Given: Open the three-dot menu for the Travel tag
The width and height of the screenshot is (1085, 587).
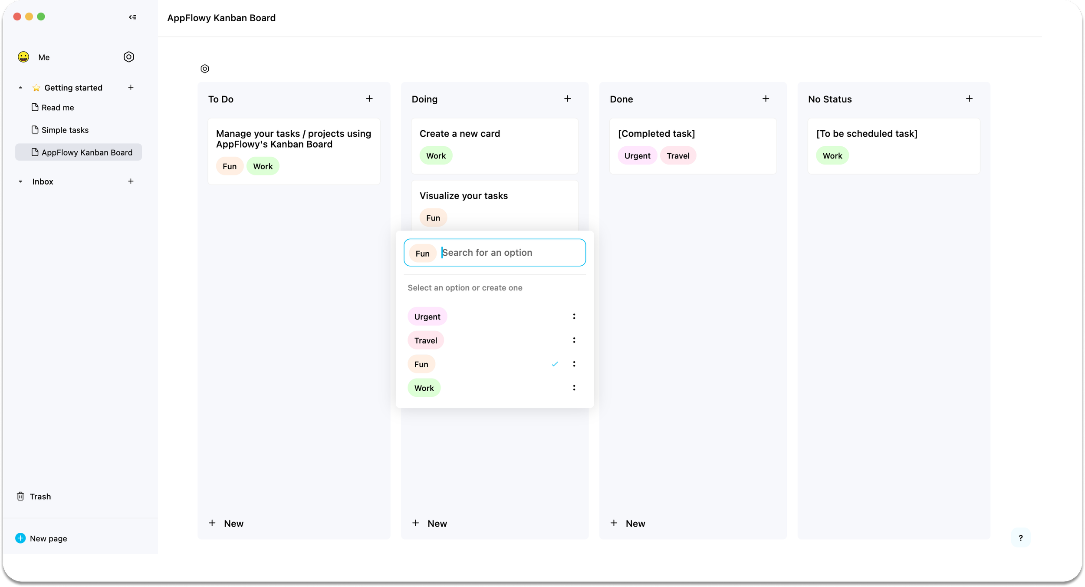Looking at the screenshot, I should coord(574,340).
